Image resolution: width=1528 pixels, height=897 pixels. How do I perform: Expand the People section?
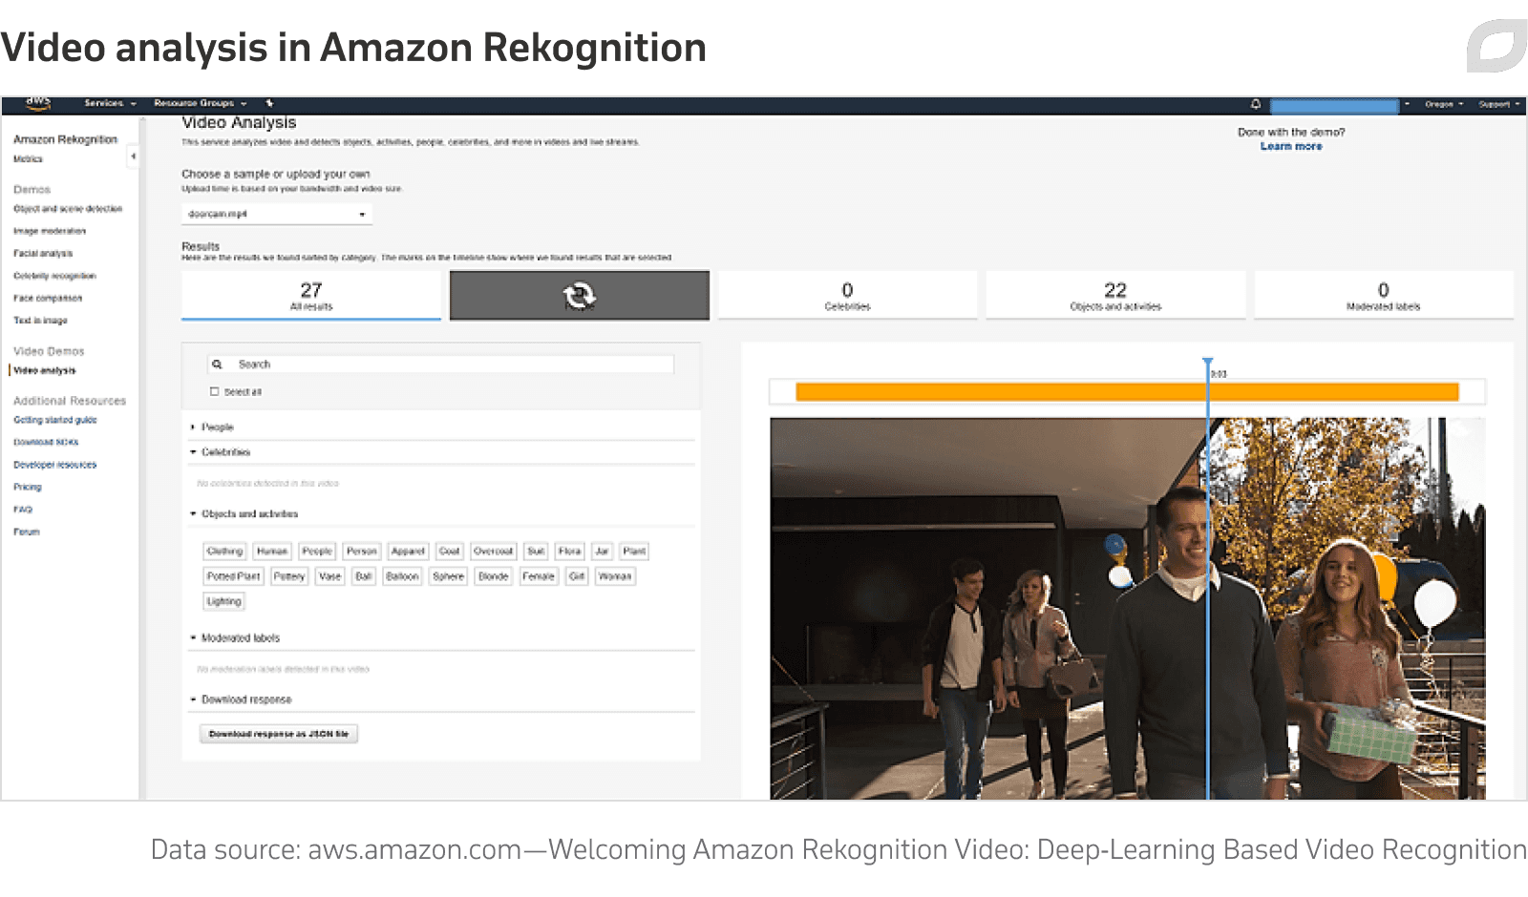[x=212, y=428]
